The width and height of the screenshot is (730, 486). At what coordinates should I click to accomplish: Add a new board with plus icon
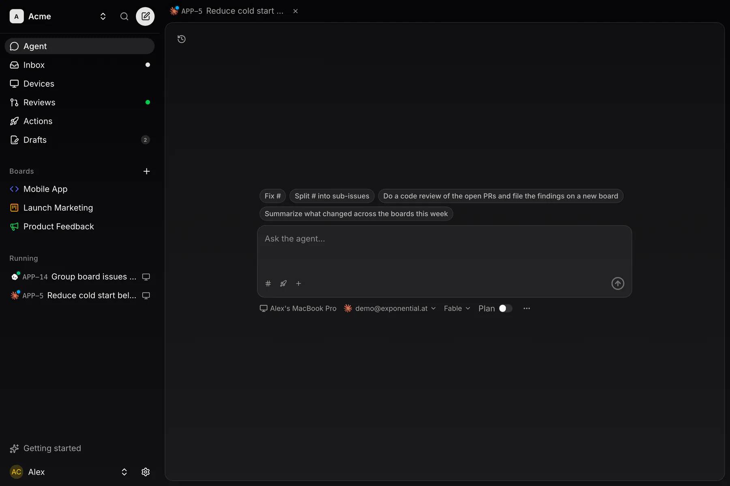pyautogui.click(x=147, y=171)
